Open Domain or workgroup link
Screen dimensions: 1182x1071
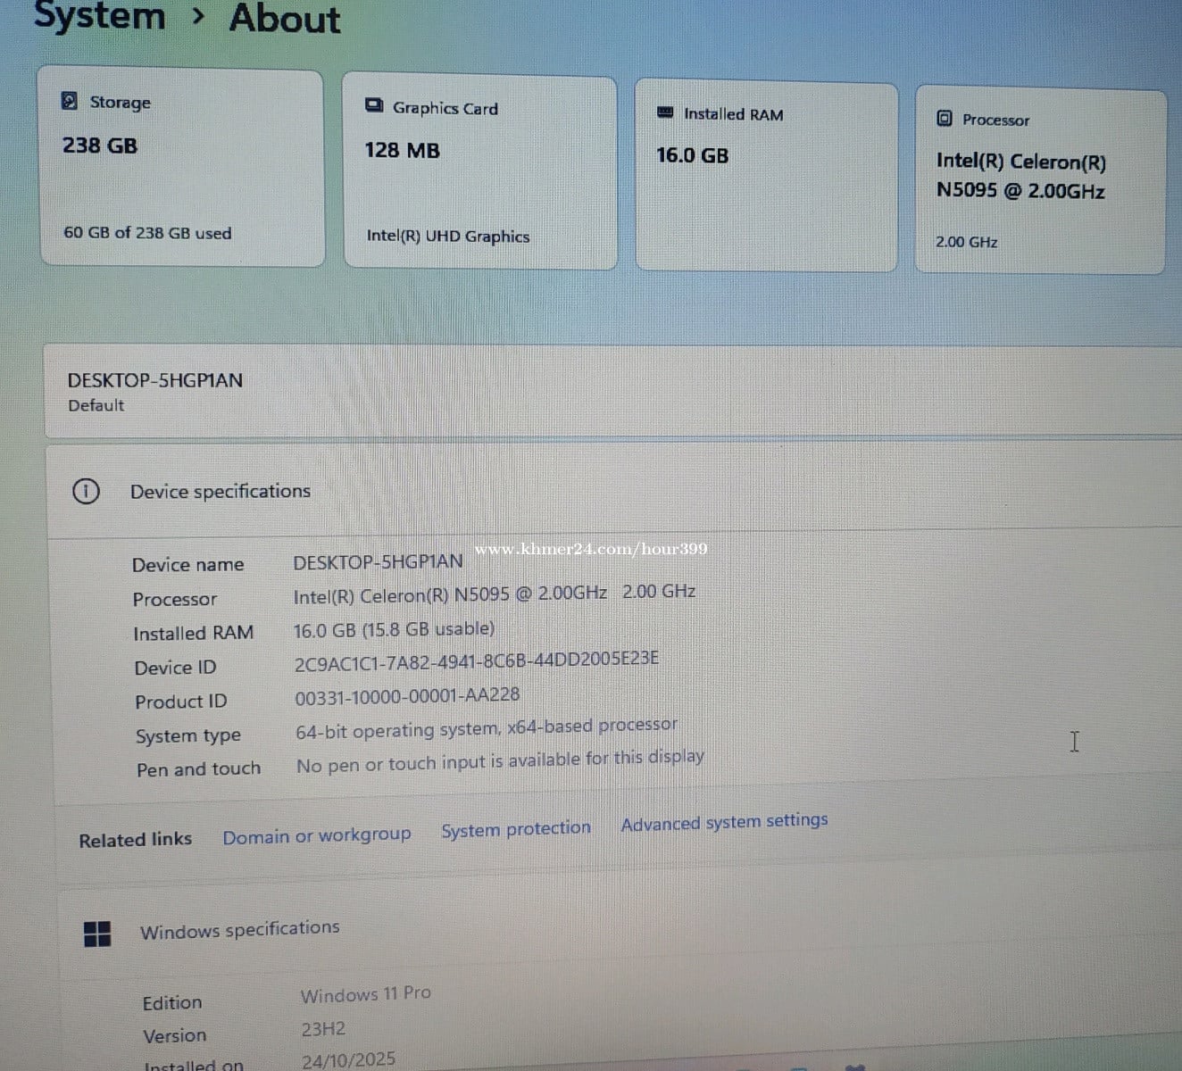(x=317, y=836)
